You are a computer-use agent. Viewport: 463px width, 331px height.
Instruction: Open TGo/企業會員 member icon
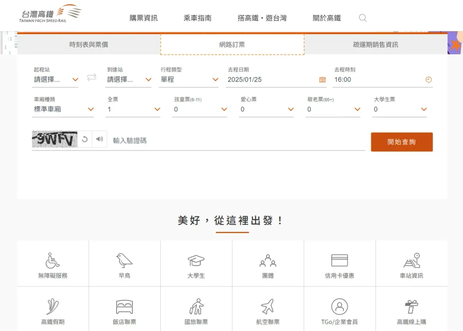[340, 307]
